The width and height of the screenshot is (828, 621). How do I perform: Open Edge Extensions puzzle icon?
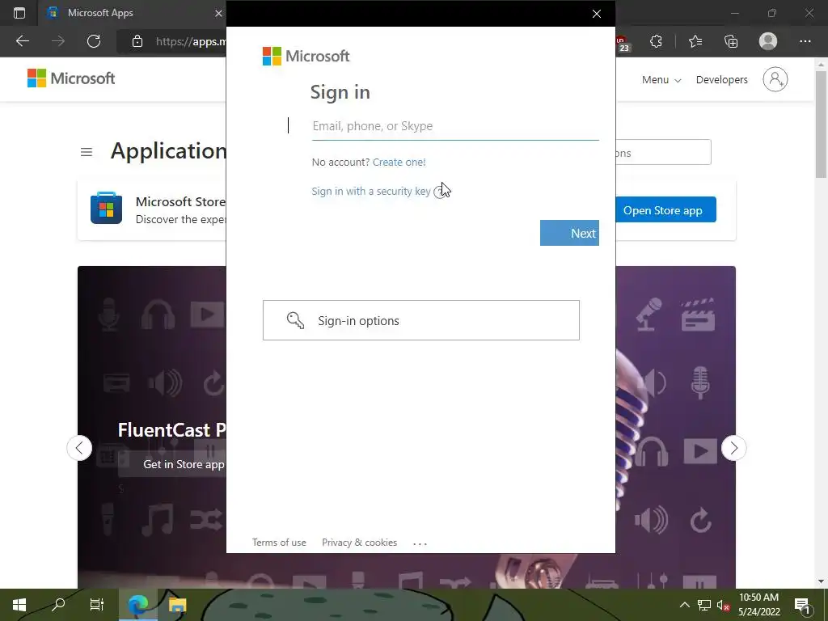coord(656,41)
